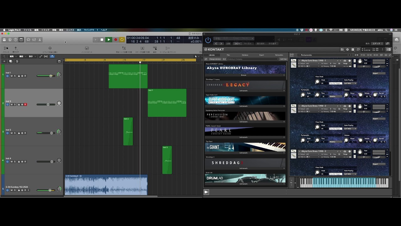
Task: Open the ウインドウ menu
Action: (x=89, y=30)
